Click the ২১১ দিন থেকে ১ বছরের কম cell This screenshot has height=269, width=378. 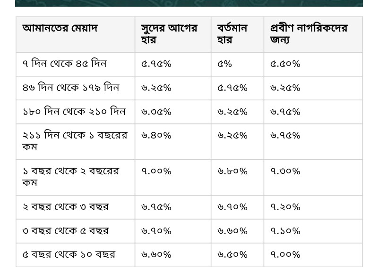click(76, 142)
